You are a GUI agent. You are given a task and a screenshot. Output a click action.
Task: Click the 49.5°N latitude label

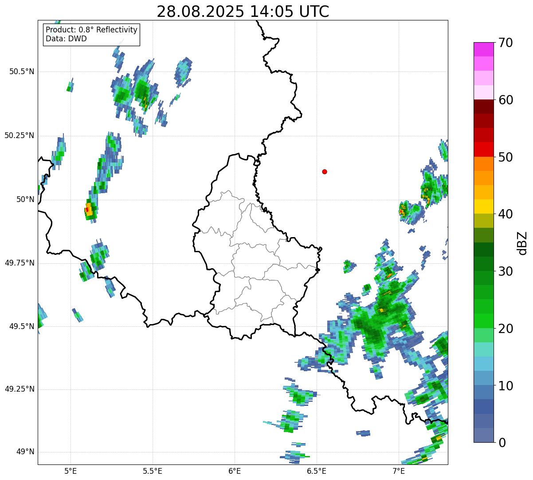pos(22,326)
